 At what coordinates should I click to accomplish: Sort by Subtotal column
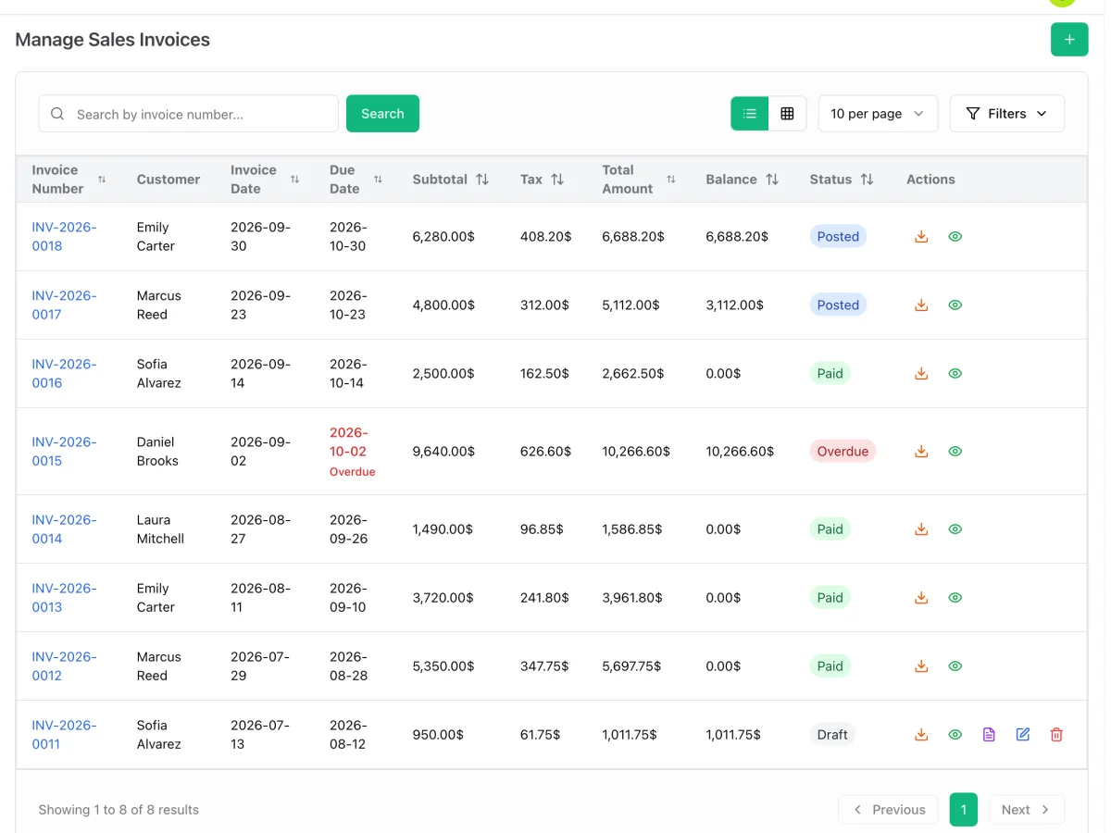(482, 180)
